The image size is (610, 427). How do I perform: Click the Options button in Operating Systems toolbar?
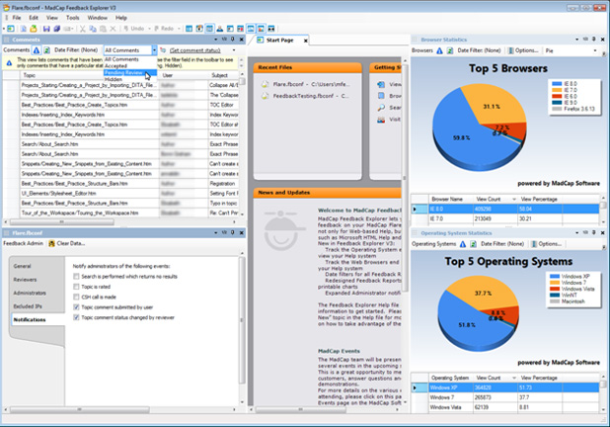pyautogui.click(x=547, y=244)
